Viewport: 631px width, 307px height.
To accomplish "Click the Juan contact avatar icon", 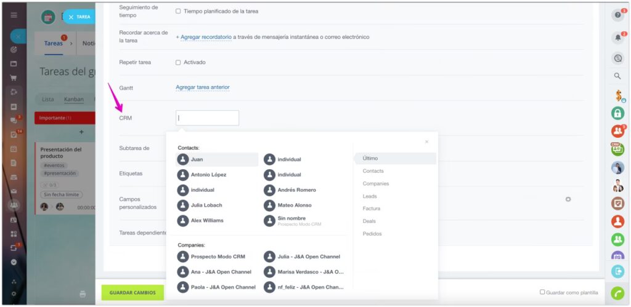I will click(182, 159).
